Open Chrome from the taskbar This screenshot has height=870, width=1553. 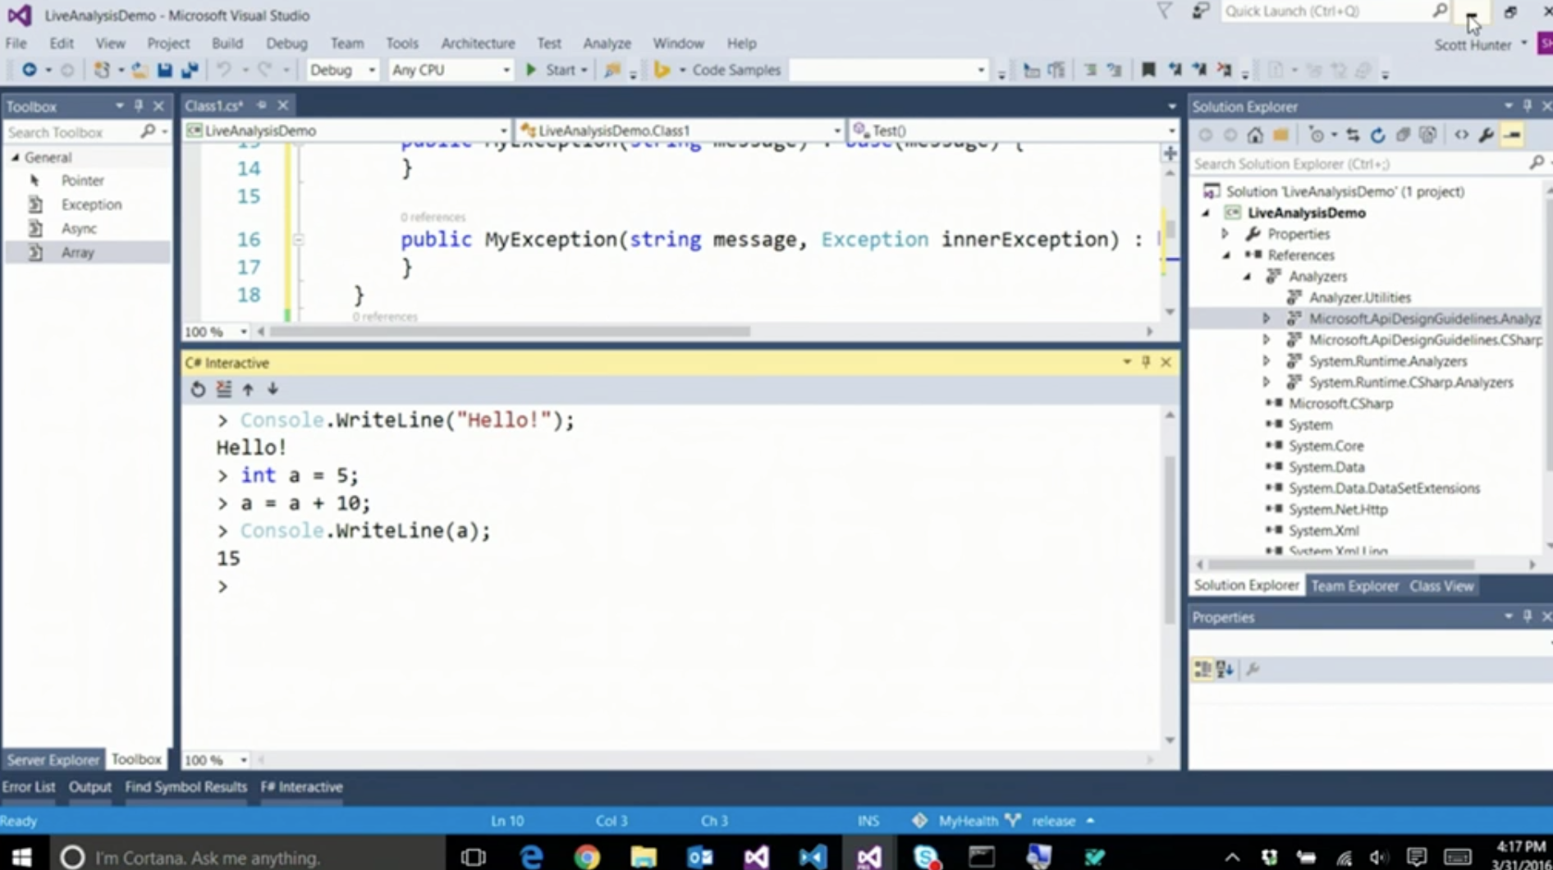tap(587, 857)
